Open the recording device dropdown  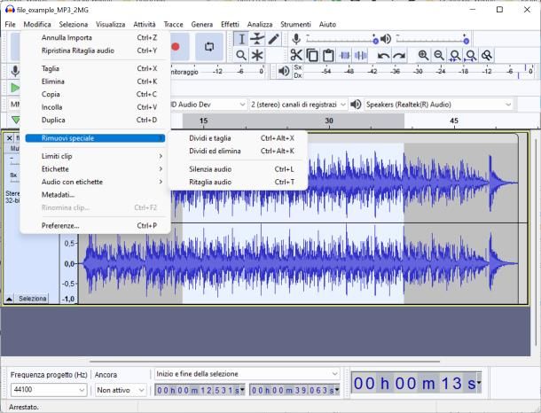208,105
